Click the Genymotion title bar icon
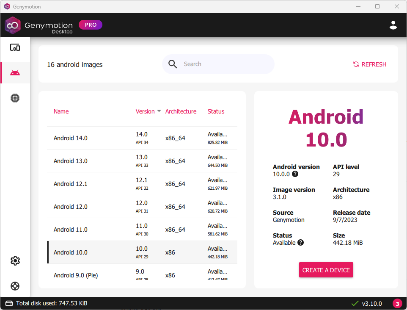Screen dimensions: 407x310 pyautogui.click(x=7, y=6)
